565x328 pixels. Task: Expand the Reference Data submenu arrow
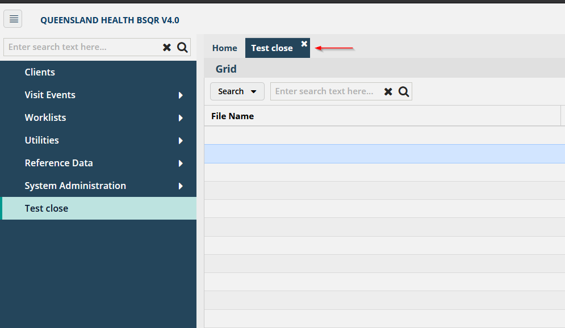click(181, 163)
